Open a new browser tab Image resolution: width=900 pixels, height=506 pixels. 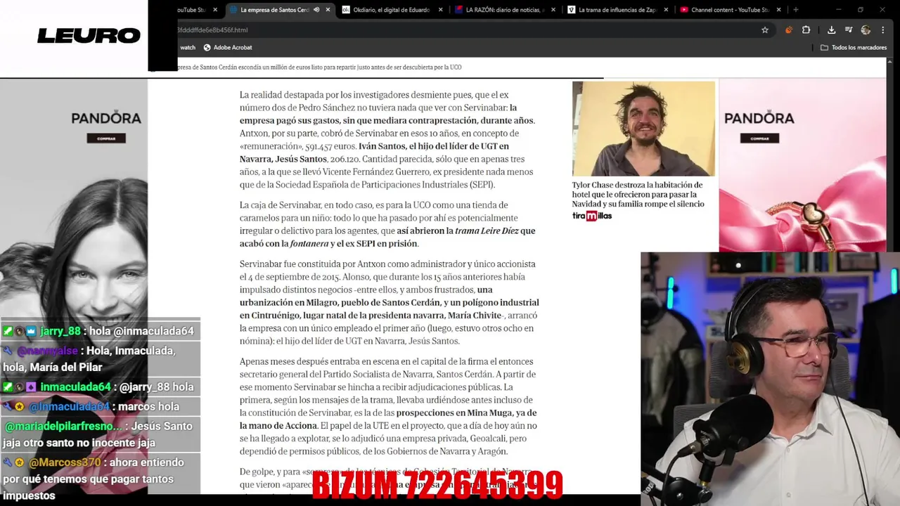pyautogui.click(x=796, y=10)
